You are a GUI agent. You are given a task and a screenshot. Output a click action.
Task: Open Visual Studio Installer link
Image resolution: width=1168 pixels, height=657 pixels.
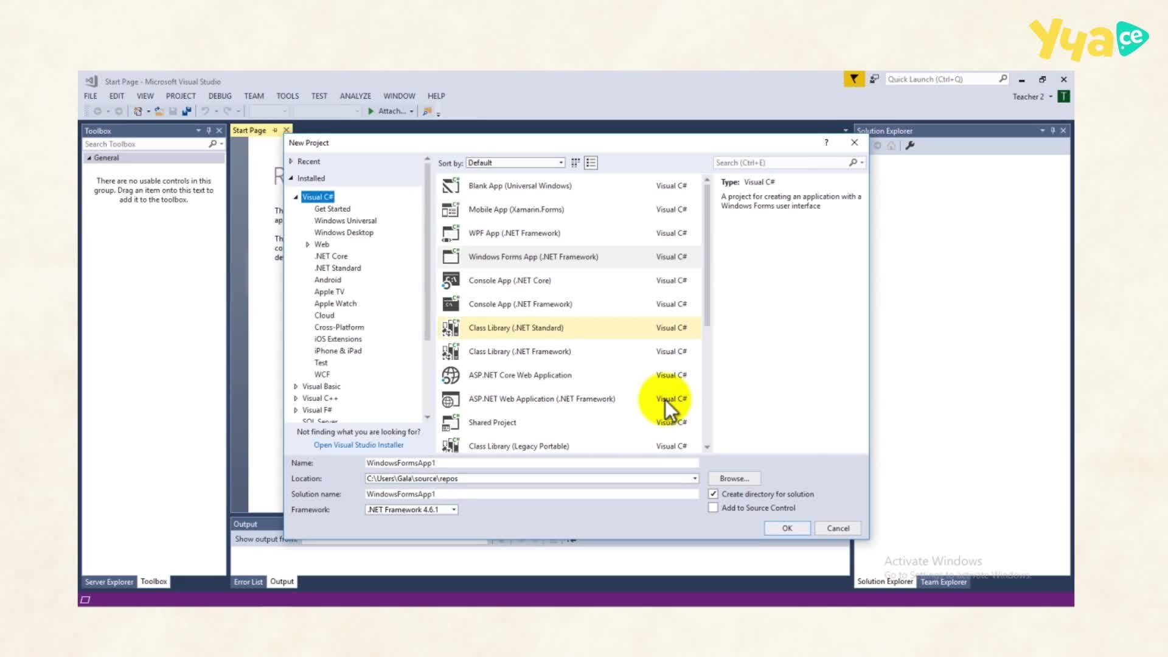pos(359,445)
